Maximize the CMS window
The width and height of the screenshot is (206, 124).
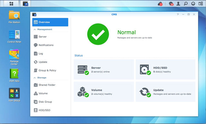click(189, 14)
